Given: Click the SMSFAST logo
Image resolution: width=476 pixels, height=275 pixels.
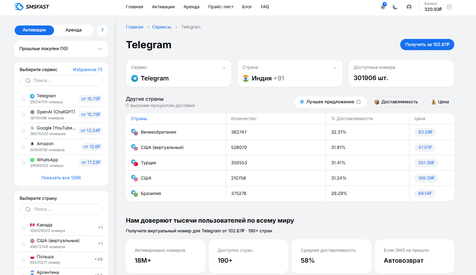Looking at the screenshot, I should (32, 7).
